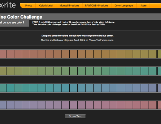Click the "Take the online color challenge" line
Viewport: 161px width, 124px height.
pos(69,24)
